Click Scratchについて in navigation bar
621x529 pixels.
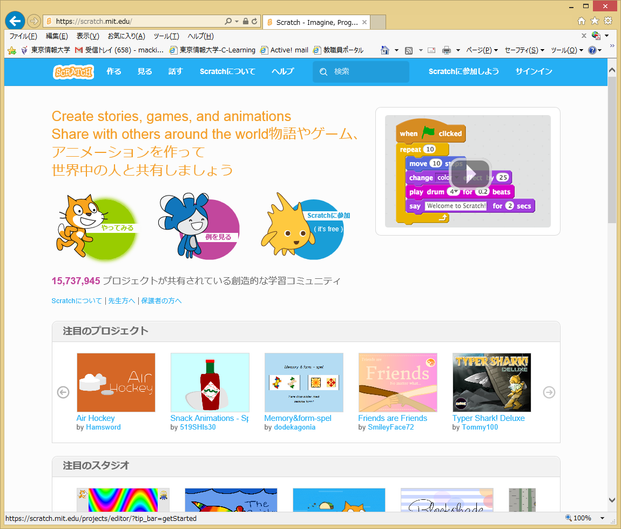[228, 72]
